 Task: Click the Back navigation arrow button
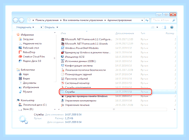16,20
